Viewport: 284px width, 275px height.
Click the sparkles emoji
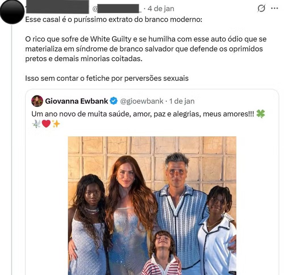coord(56,124)
